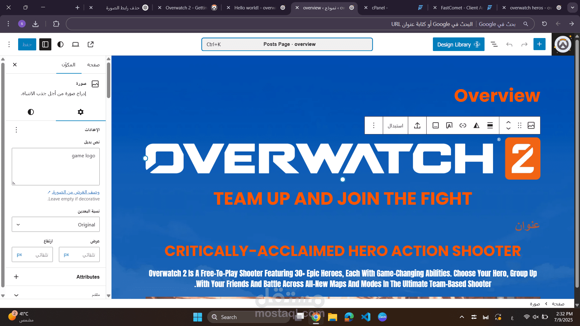Screen dimensions: 580x326
Task: Open the global Styles half-circle icon
Action: click(60, 44)
